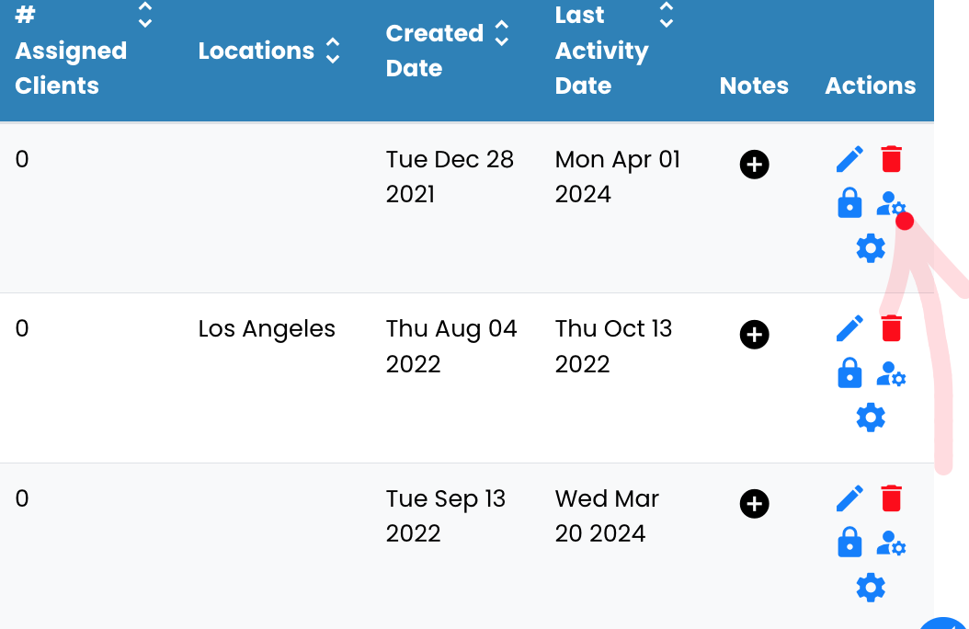Click lock icon in the Dec 28 2021 row
This screenshot has width=969, height=629.
click(849, 203)
